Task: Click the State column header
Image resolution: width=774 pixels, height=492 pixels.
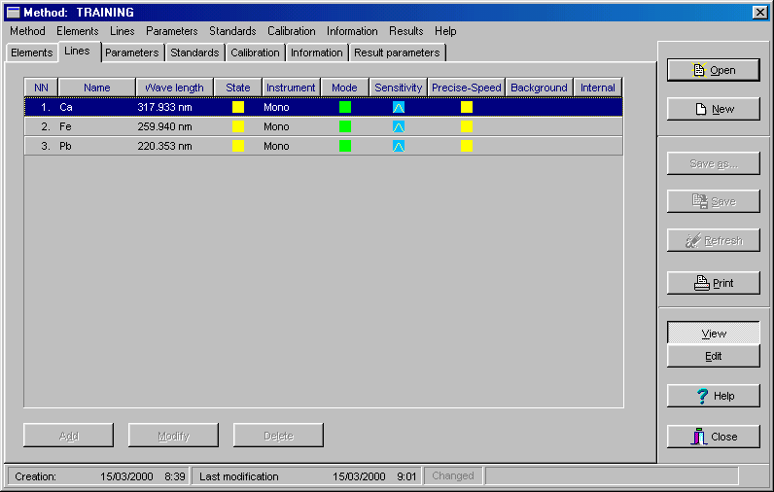Action: pos(238,88)
